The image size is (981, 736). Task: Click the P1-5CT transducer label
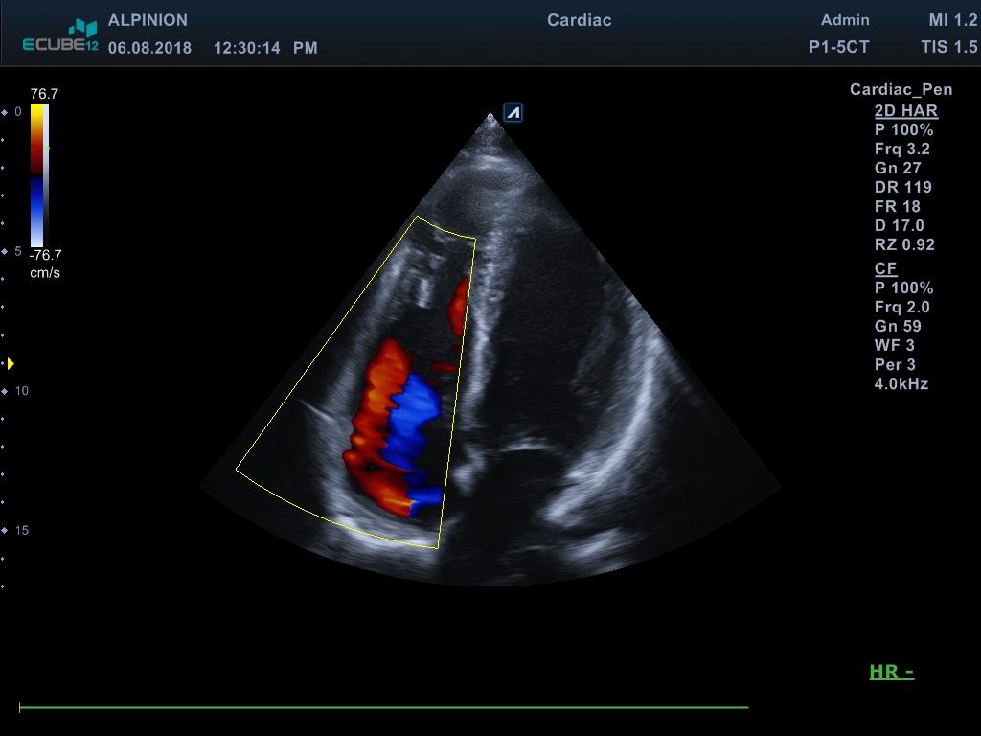coord(838,47)
